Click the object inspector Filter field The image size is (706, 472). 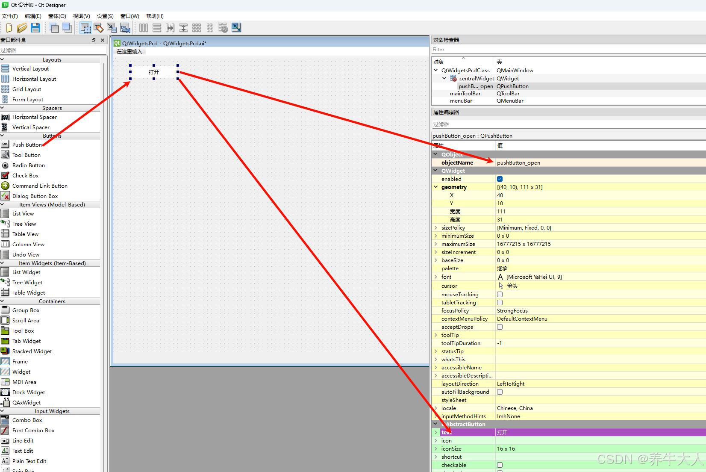568,50
